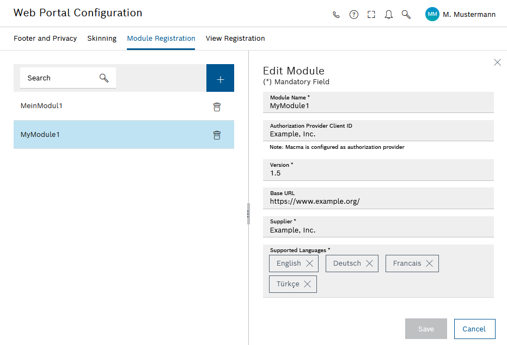Close the Edit Module panel
The height and width of the screenshot is (345, 507).
click(x=497, y=62)
